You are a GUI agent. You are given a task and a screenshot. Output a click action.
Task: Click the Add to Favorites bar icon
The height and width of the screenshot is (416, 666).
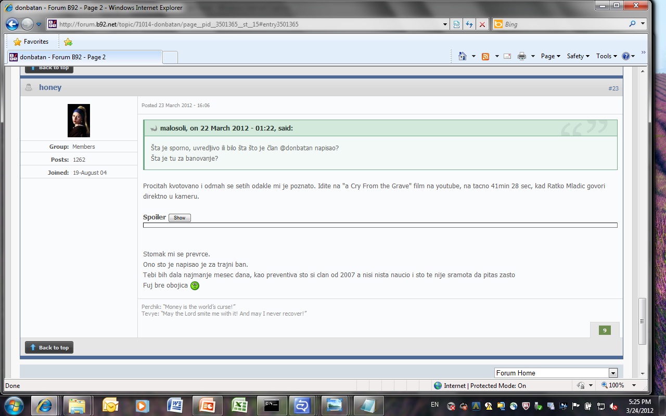(x=68, y=42)
